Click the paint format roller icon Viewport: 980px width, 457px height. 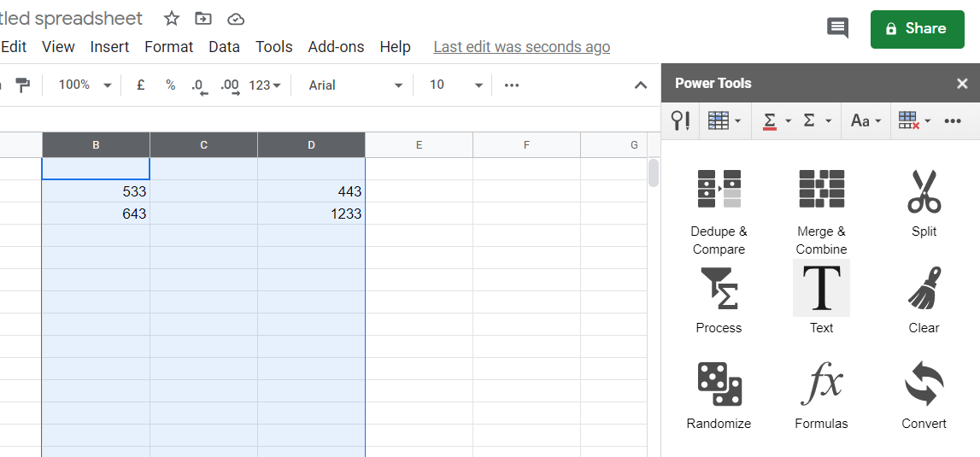click(x=23, y=85)
